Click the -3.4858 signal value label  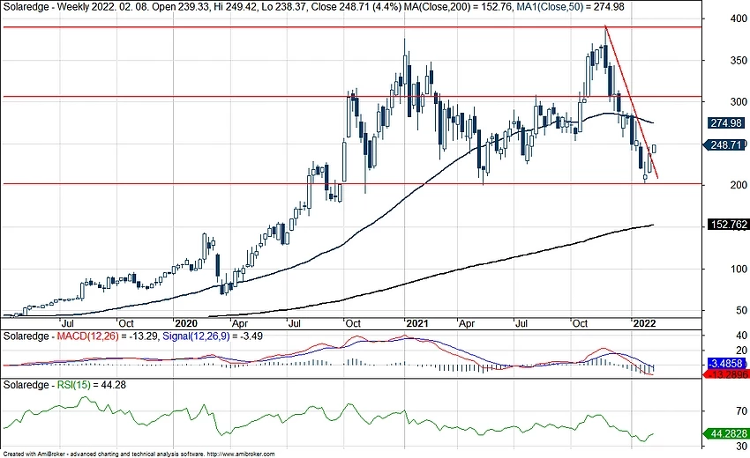click(726, 364)
